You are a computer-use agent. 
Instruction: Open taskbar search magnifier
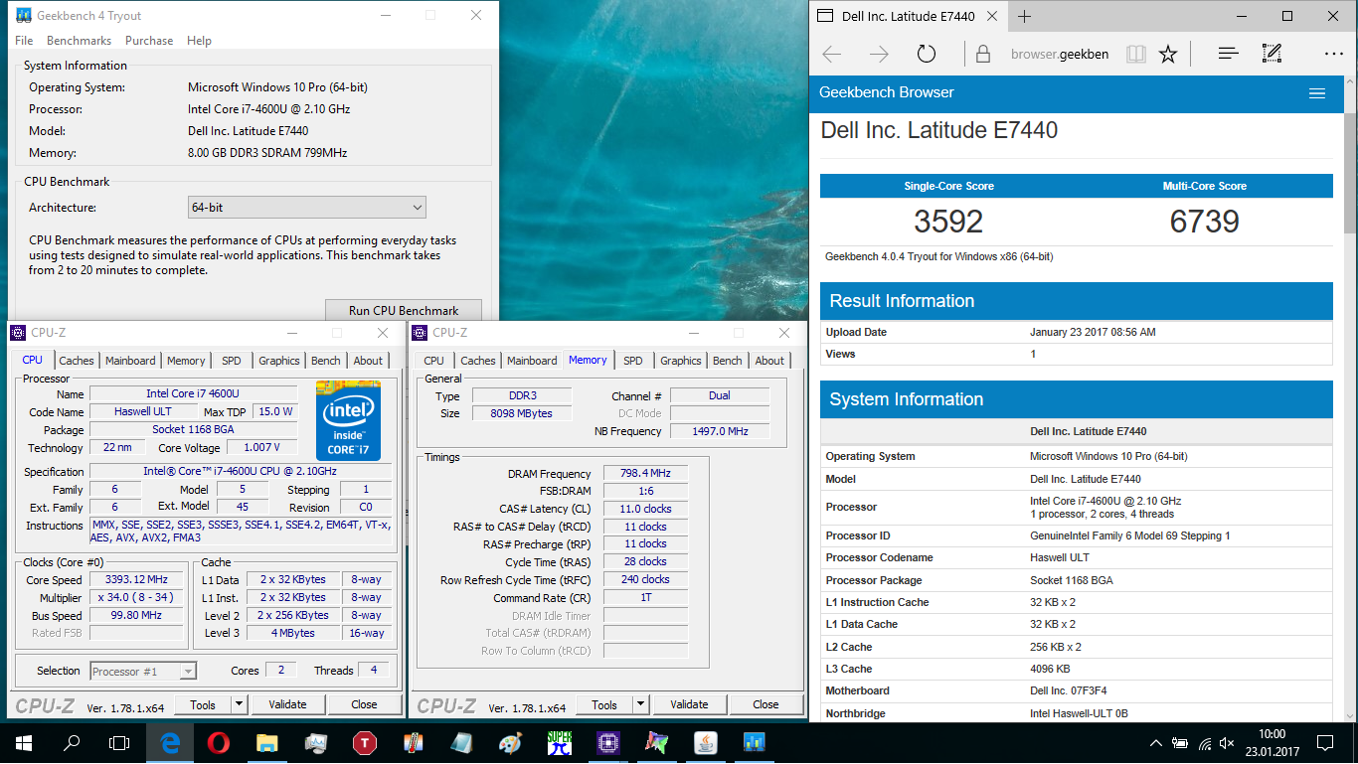click(72, 742)
